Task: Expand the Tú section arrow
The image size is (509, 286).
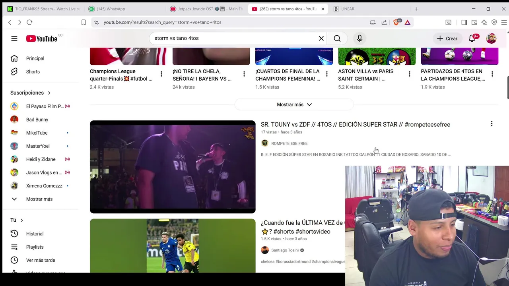Action: point(21,220)
